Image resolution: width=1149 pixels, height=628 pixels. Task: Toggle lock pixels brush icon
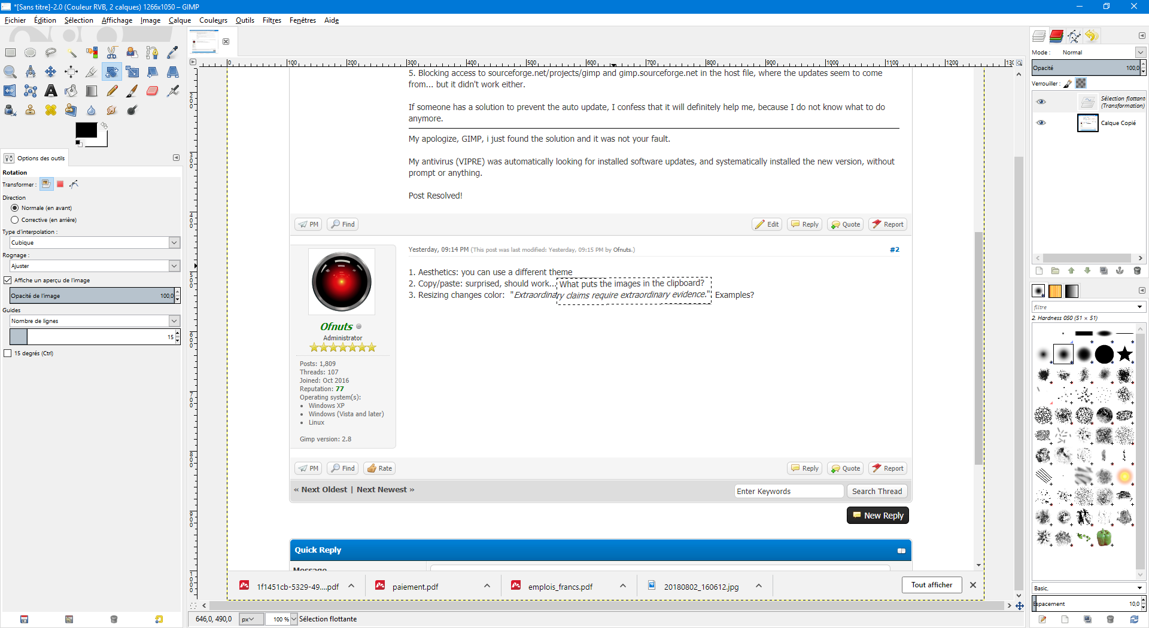(1068, 84)
